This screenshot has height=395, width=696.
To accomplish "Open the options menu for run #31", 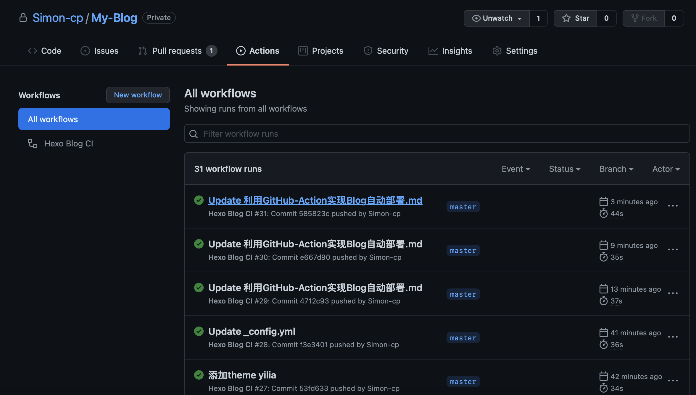I will point(673,206).
